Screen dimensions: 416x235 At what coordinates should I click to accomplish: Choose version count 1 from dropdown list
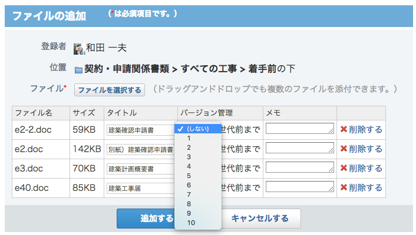(x=189, y=138)
